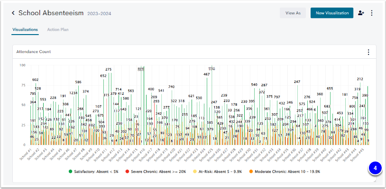This screenshot has height=189, width=386.
Task: Click the resize handle at the card corner
Action: pos(375,181)
